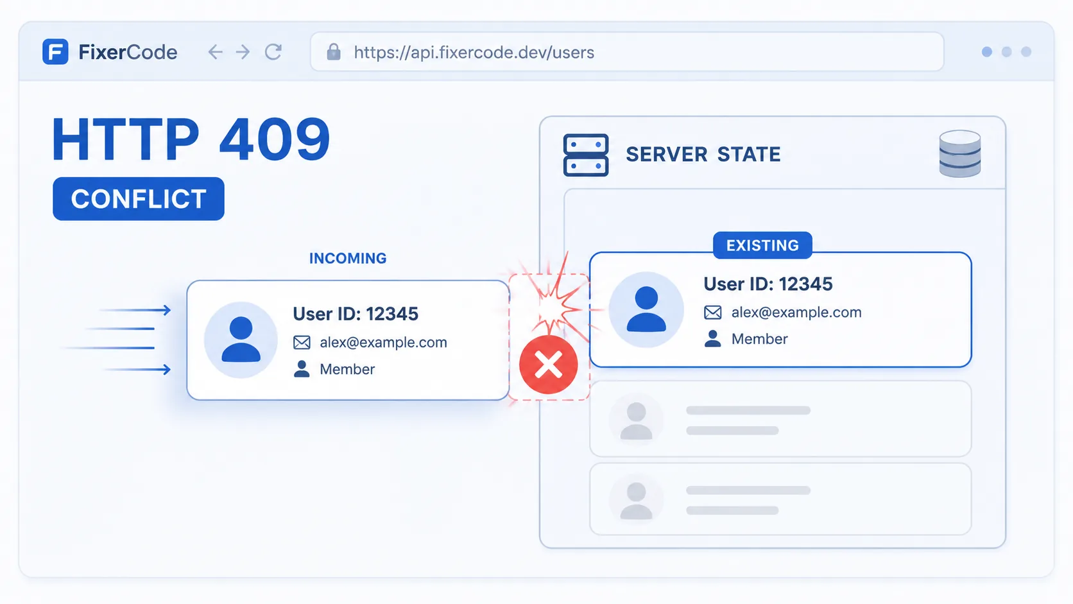Click the address bar with api.fixercode.dev/users
This screenshot has width=1073, height=604.
coord(627,52)
